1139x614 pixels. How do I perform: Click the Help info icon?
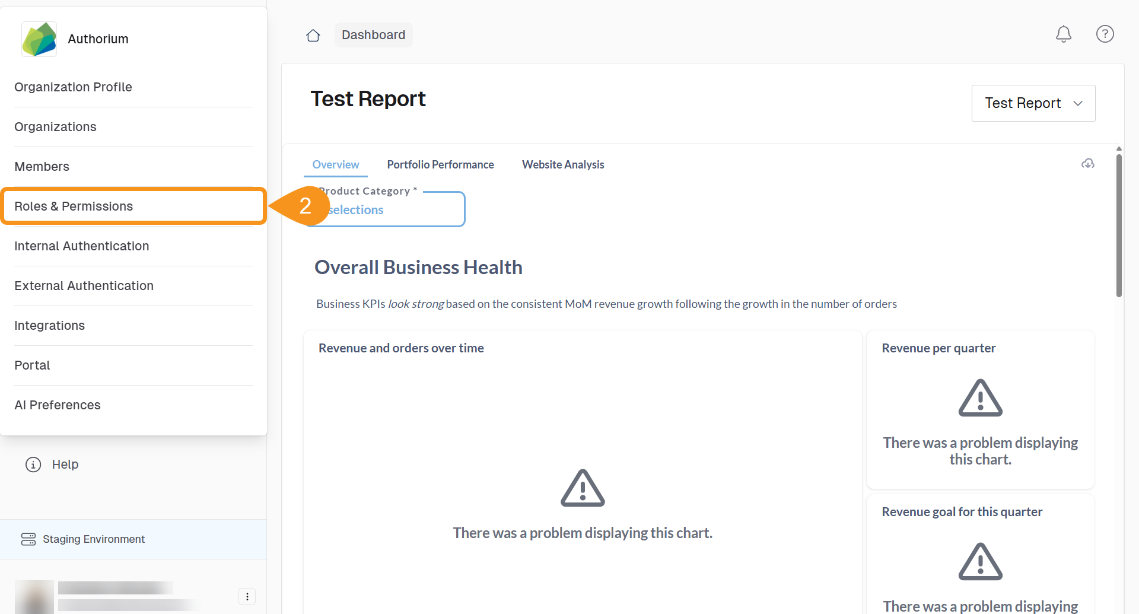click(x=33, y=465)
